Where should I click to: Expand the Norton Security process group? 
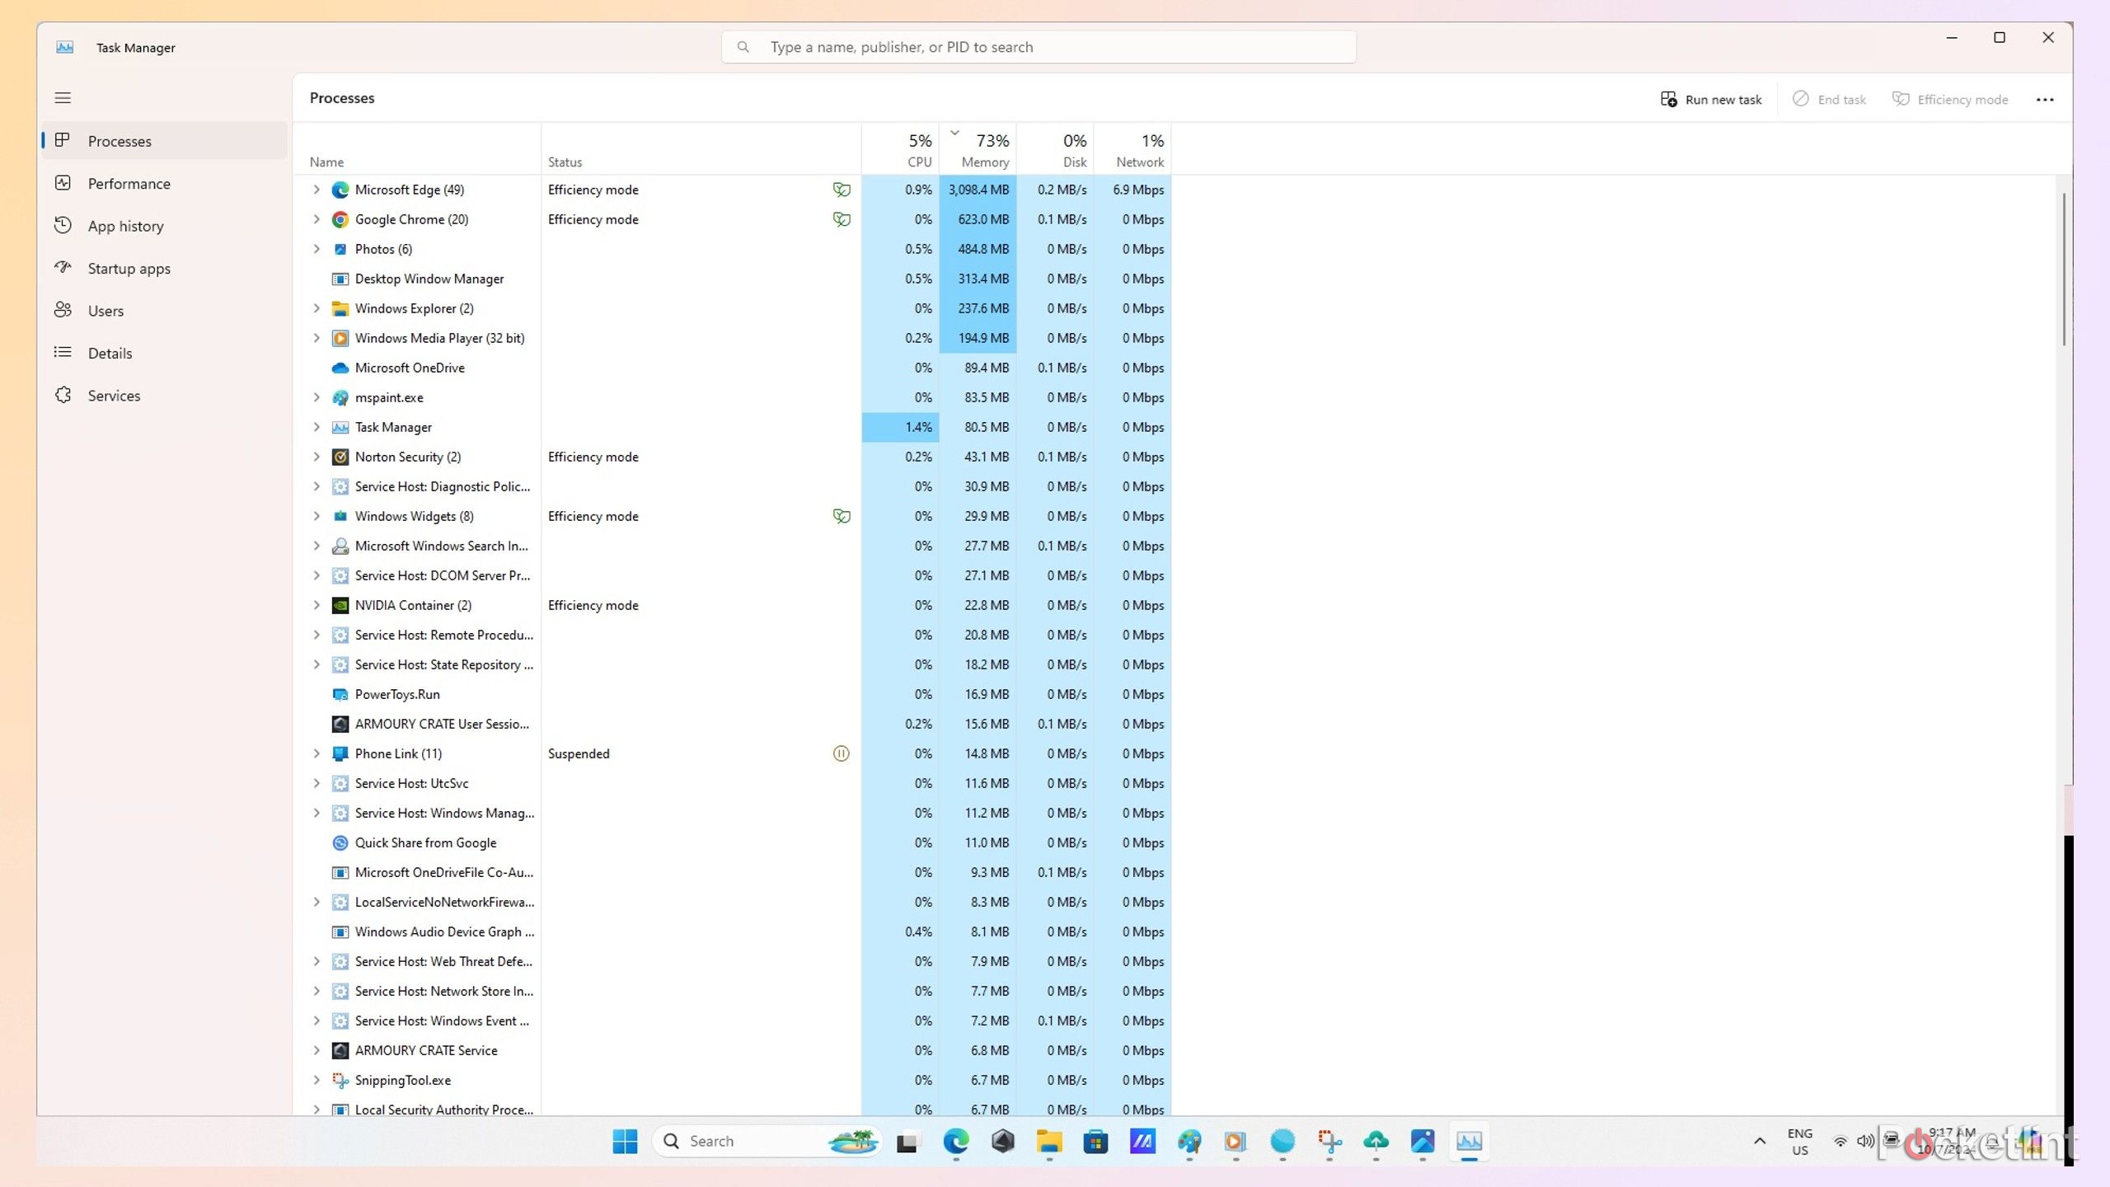click(316, 457)
